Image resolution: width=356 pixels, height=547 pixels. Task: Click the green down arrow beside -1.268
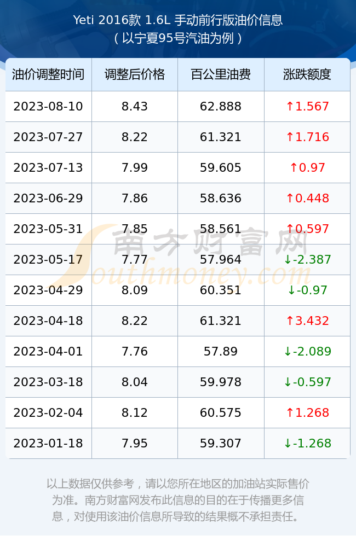pos(288,444)
